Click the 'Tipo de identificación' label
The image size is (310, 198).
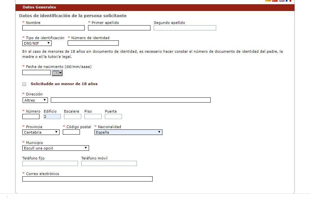[x=45, y=38]
